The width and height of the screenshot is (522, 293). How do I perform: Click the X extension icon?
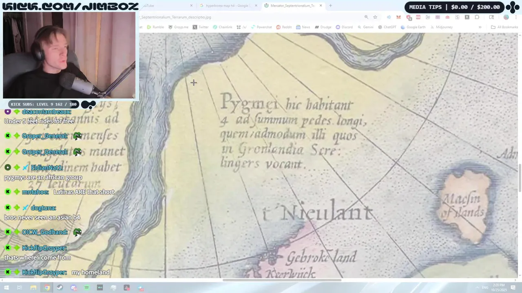(x=467, y=17)
